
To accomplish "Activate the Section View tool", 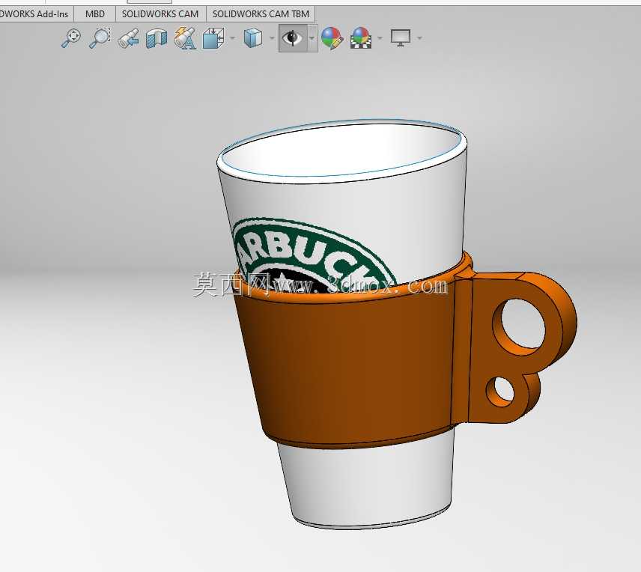I will pos(157,38).
